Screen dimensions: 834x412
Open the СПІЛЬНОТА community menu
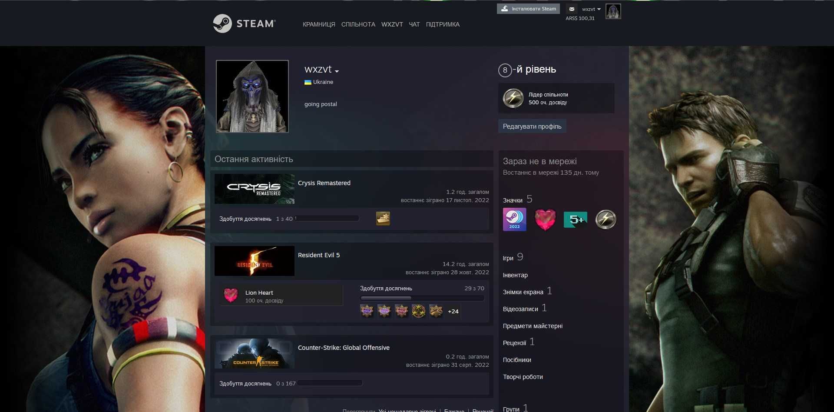pos(358,24)
